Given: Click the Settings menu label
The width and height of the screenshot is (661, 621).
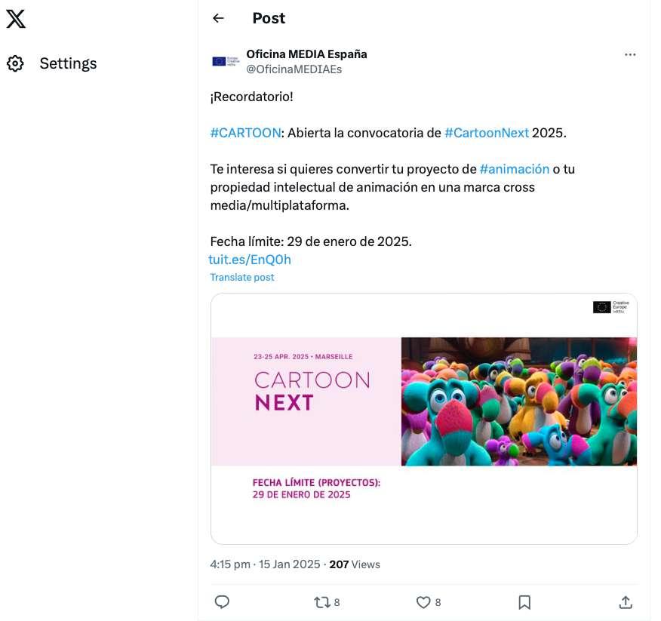Looking at the screenshot, I should (x=68, y=63).
